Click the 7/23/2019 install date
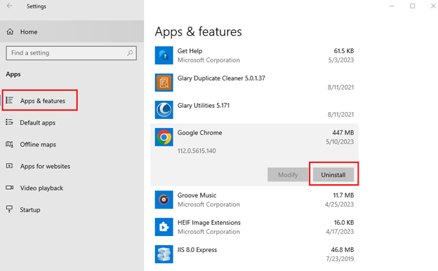The width and height of the screenshot is (438, 271). pos(340,258)
